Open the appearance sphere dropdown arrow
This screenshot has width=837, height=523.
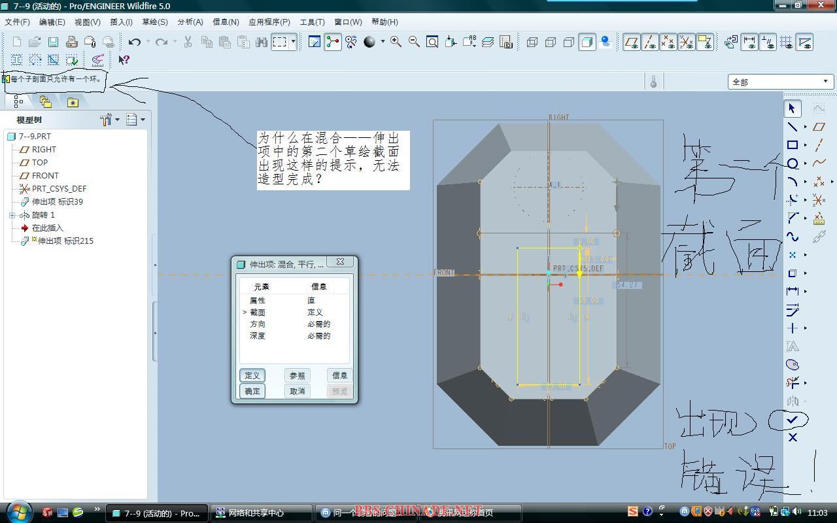click(x=383, y=42)
